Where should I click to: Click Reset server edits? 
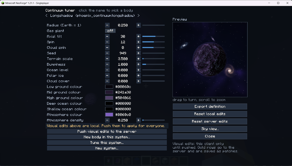coord(210,121)
